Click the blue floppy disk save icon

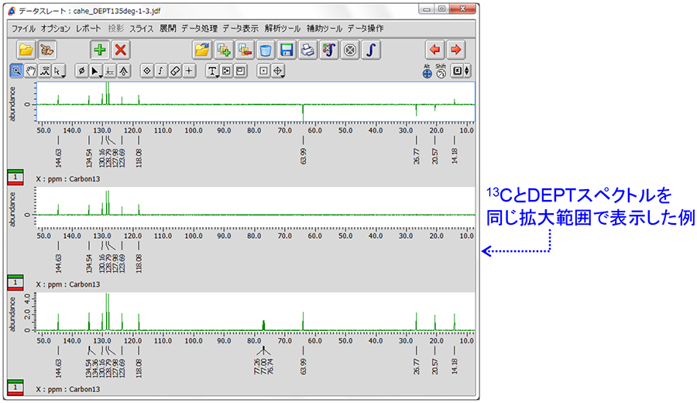[x=287, y=50]
